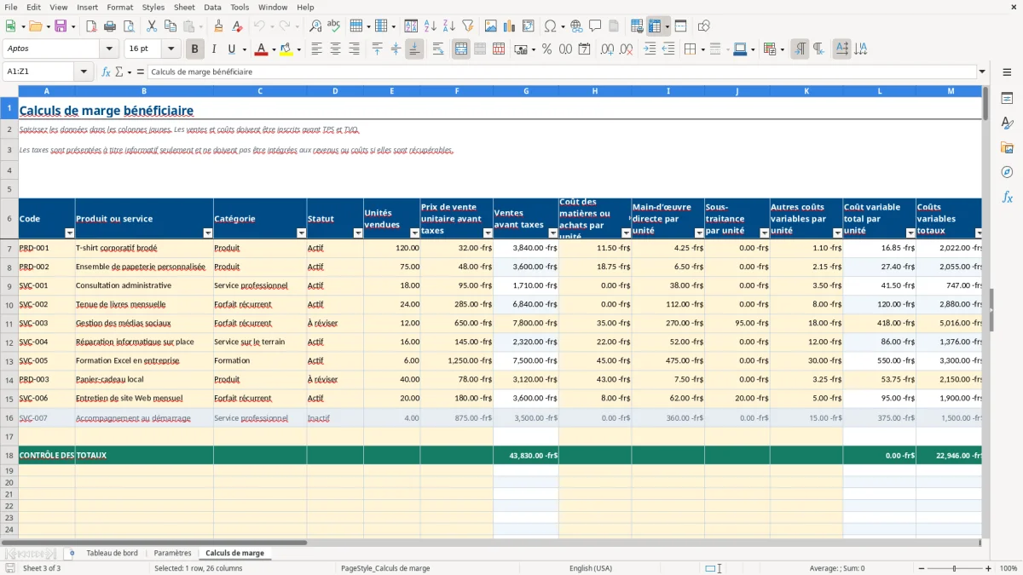This screenshot has width=1023, height=575.
Task: Click in the formula input line
Action: pyautogui.click(x=562, y=72)
